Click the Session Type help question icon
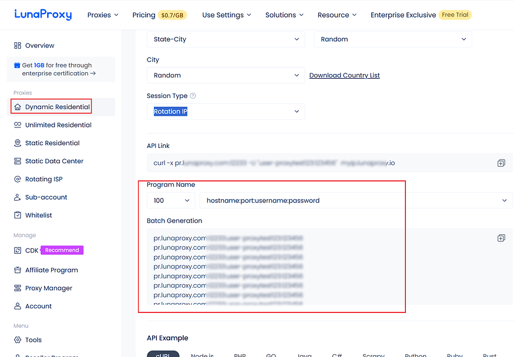Viewport: 514px width, 357px height. tap(193, 96)
